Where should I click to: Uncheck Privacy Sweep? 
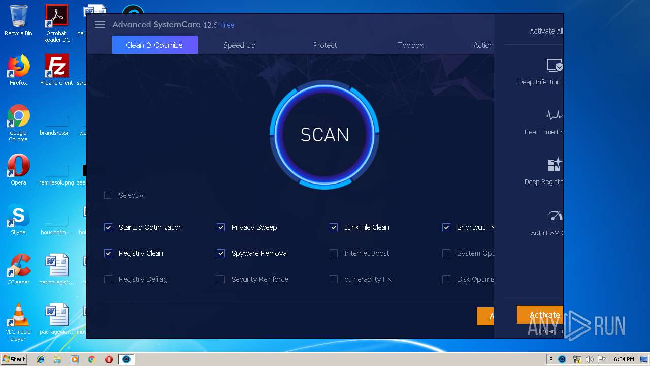[x=221, y=227]
